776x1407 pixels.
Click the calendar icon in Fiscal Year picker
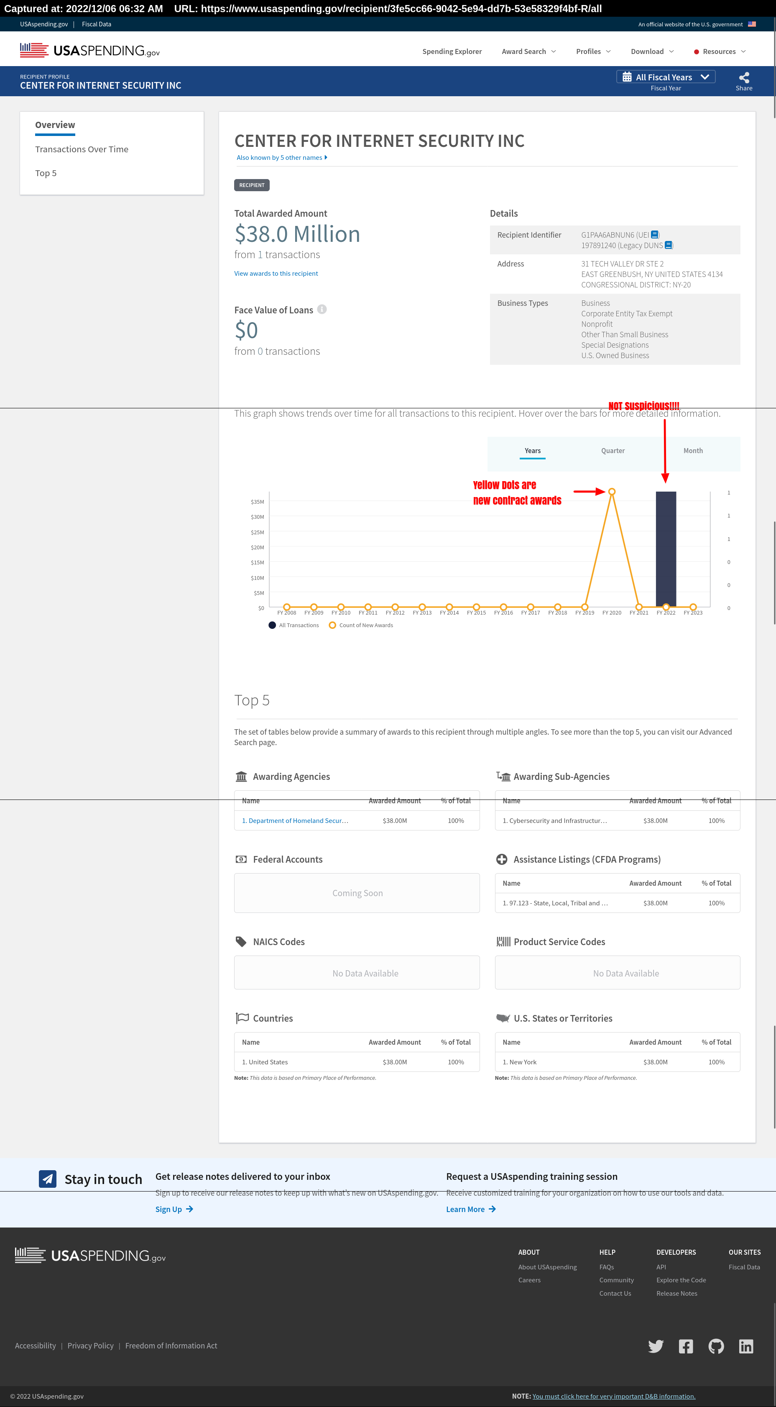point(627,77)
